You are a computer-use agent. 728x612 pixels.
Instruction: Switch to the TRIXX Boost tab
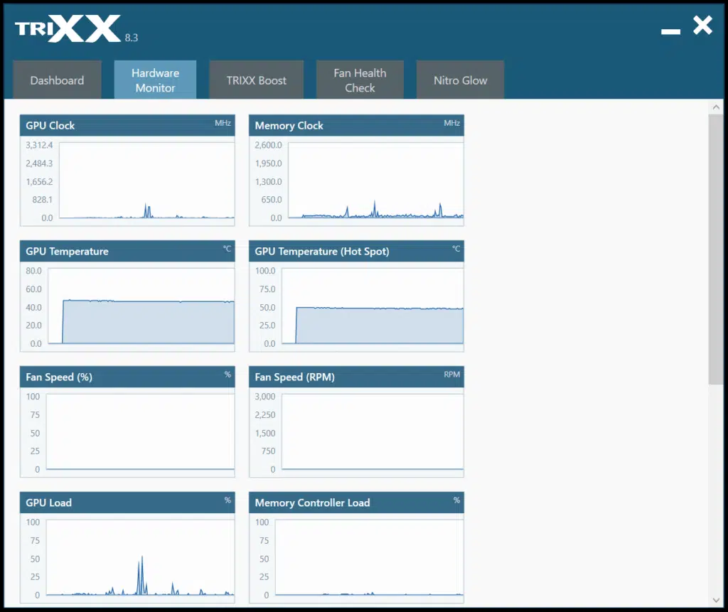[256, 80]
